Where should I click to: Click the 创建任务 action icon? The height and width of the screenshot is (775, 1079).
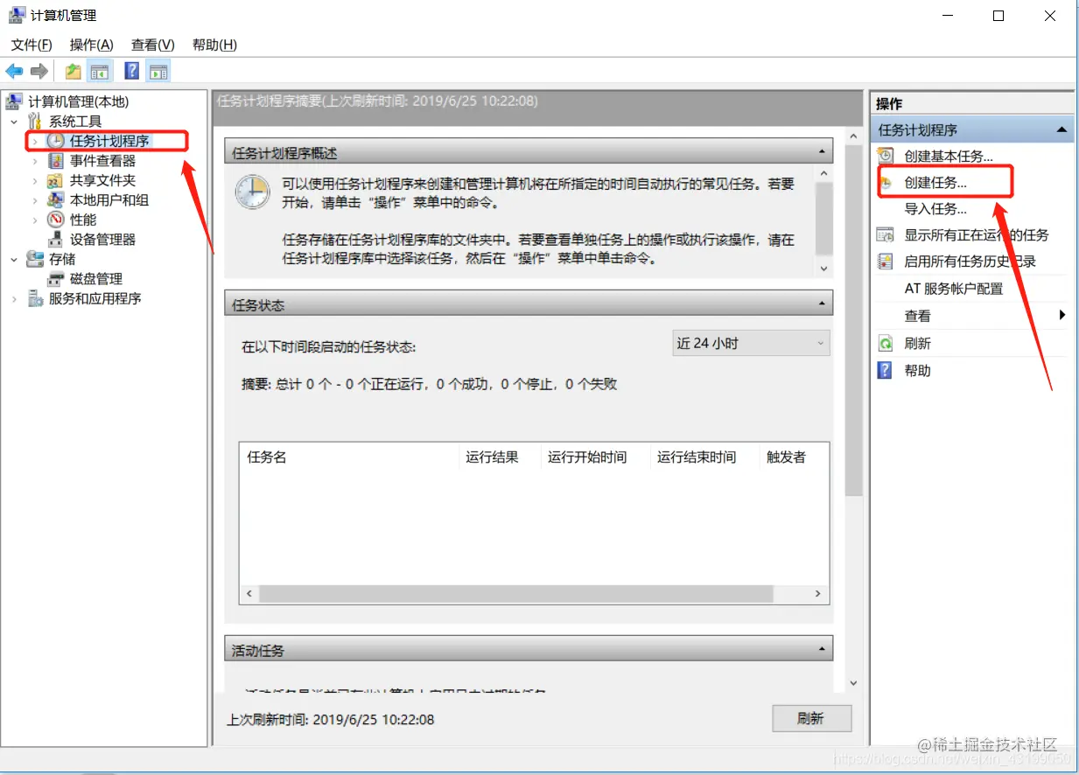[886, 183]
